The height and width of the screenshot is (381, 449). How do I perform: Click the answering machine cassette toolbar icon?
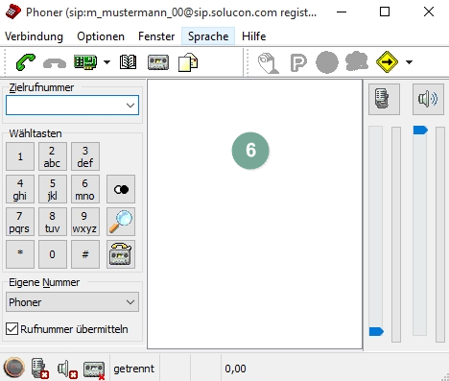coord(158,62)
